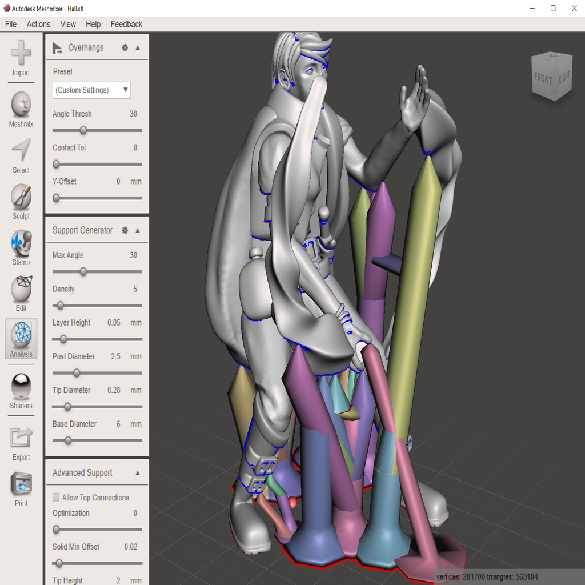Image resolution: width=585 pixels, height=585 pixels.
Task: Click the Angle Thresh slider handle
Action: coord(83,130)
